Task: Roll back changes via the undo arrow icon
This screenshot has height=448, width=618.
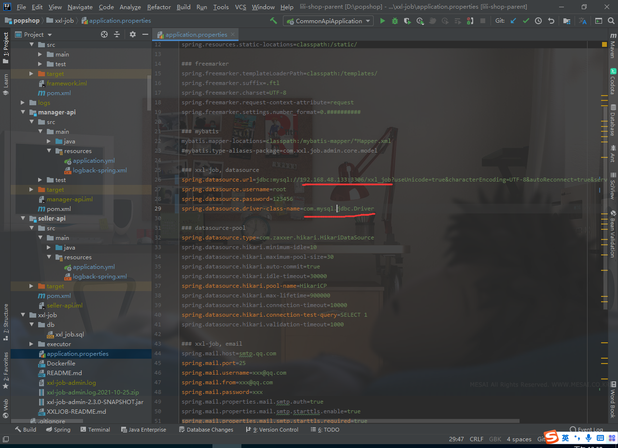Action: tap(550, 21)
